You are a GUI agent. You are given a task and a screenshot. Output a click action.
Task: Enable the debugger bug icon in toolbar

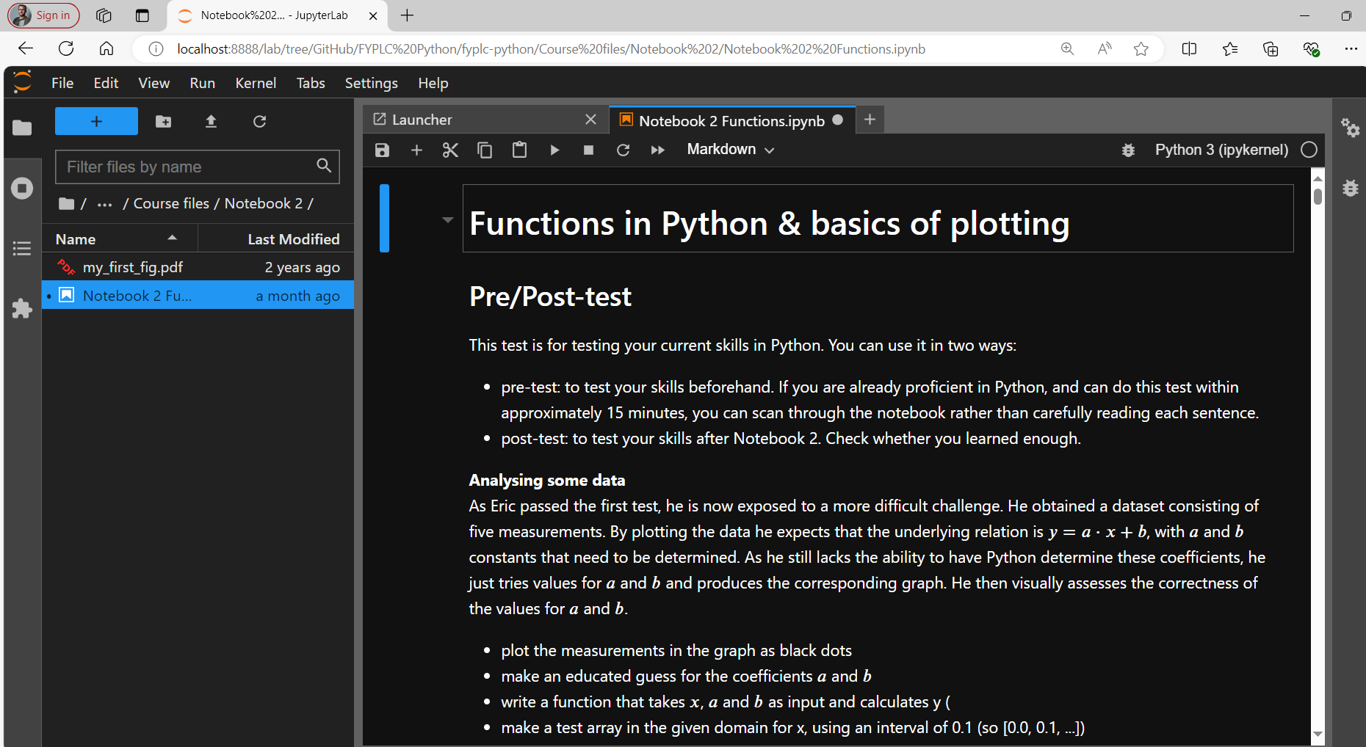pos(1128,150)
